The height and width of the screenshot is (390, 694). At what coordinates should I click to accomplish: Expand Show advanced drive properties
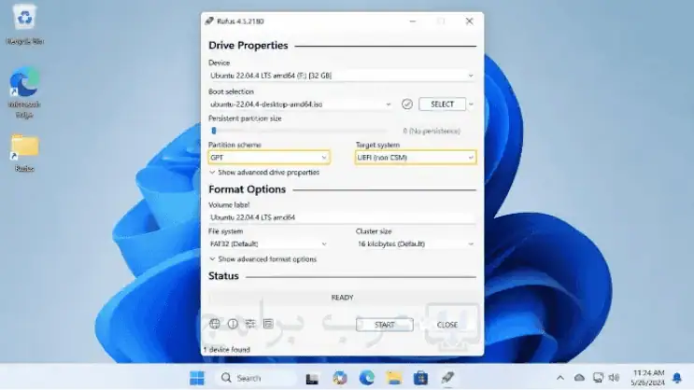coord(264,173)
